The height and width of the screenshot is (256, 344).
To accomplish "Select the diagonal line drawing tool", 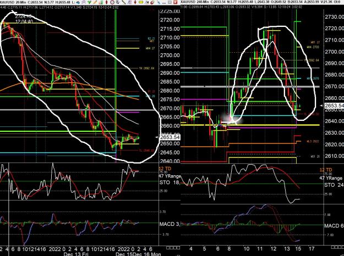I will click(124, 2).
